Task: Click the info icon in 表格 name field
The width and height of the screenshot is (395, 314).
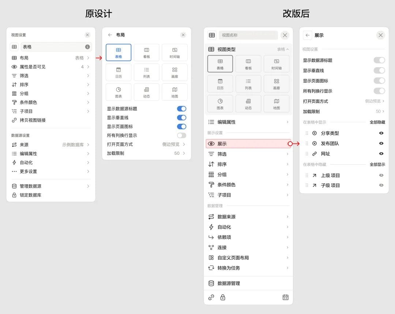Action: [x=87, y=47]
